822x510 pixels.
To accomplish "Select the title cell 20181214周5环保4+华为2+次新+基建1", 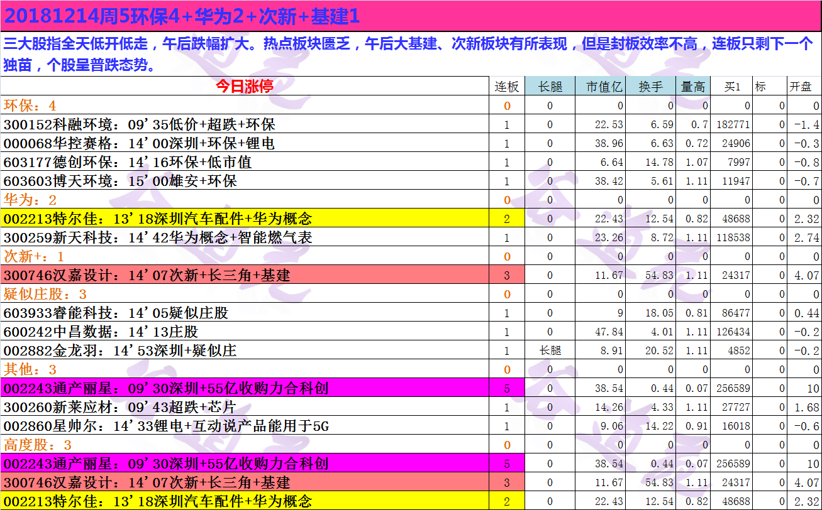I will click(x=411, y=16).
